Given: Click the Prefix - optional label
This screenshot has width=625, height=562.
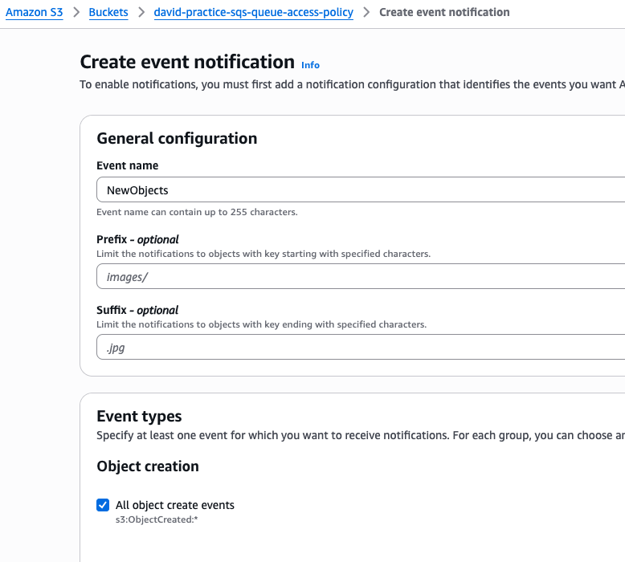Looking at the screenshot, I should [137, 239].
